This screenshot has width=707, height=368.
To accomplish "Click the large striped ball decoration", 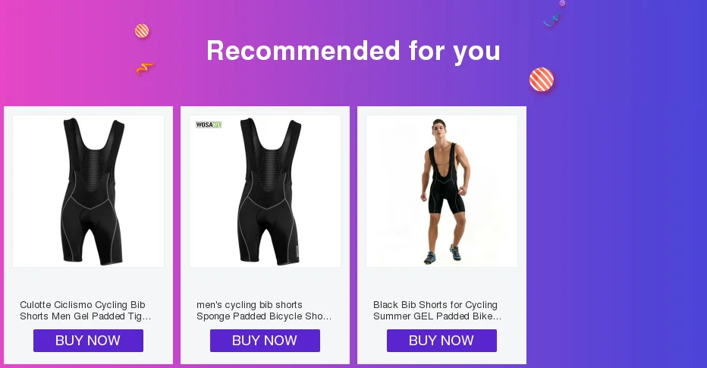I will (542, 80).
